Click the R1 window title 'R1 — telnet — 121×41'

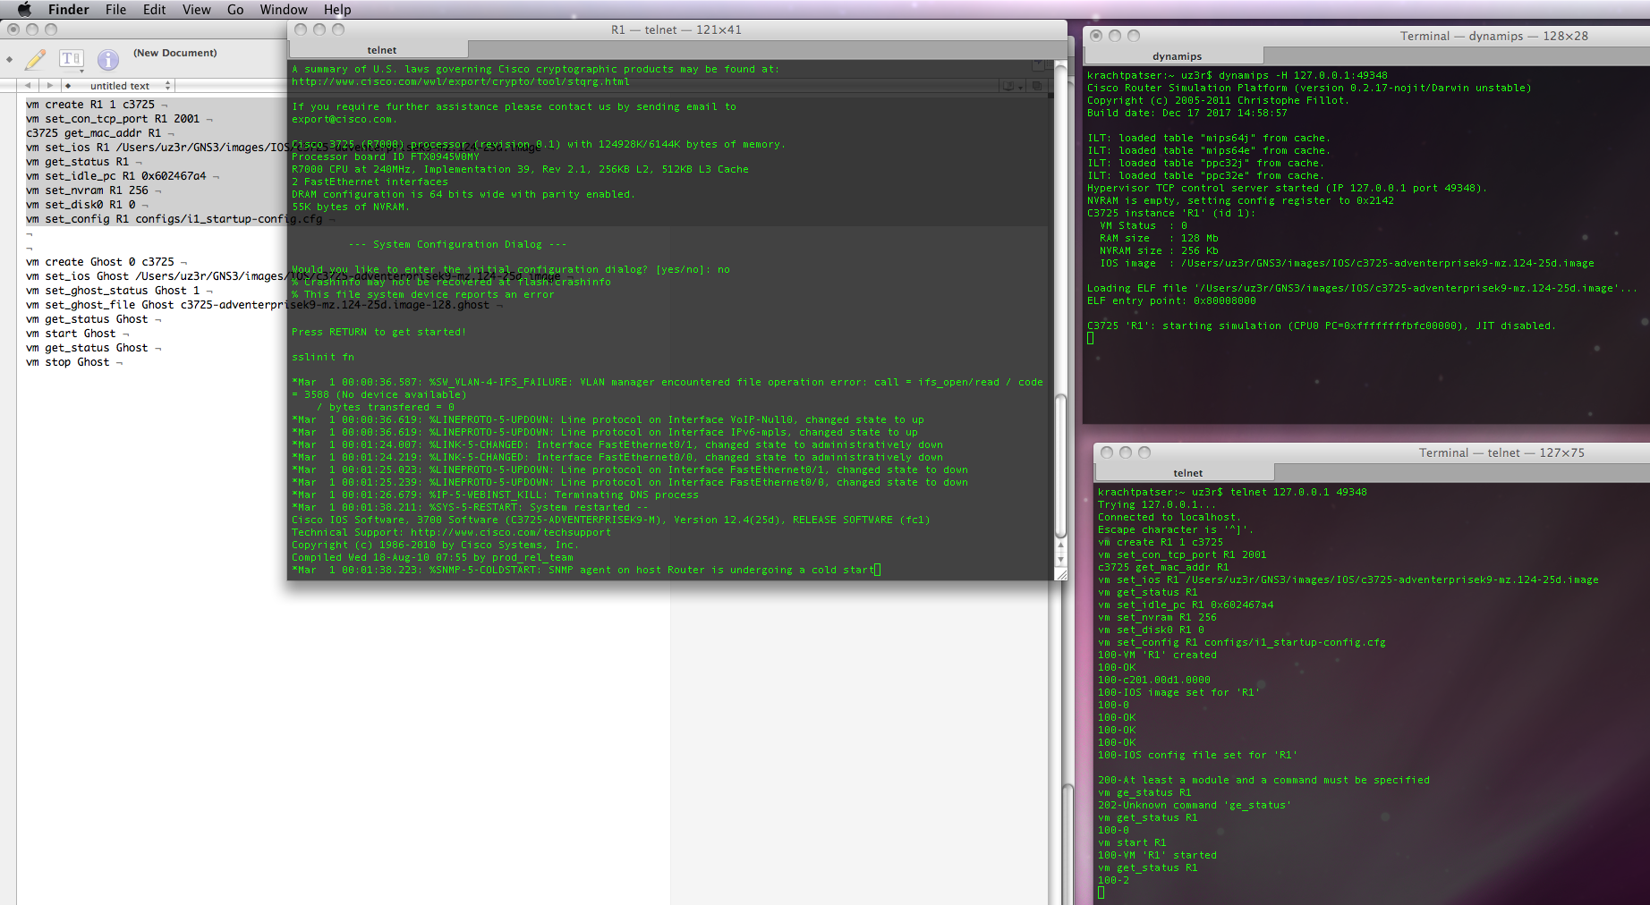676,30
